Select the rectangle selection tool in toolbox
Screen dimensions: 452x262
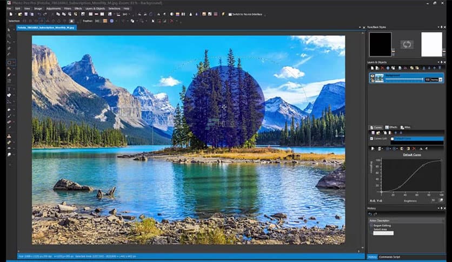click(9, 62)
